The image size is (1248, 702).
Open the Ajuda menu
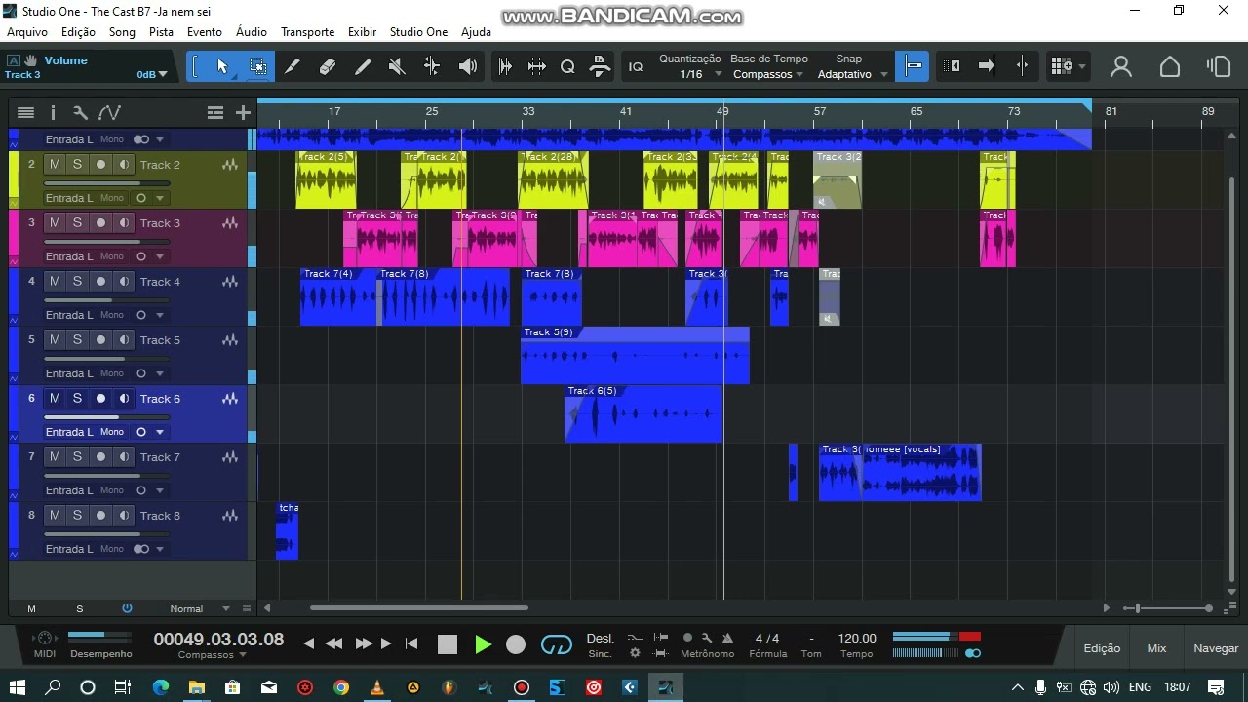[x=476, y=32]
